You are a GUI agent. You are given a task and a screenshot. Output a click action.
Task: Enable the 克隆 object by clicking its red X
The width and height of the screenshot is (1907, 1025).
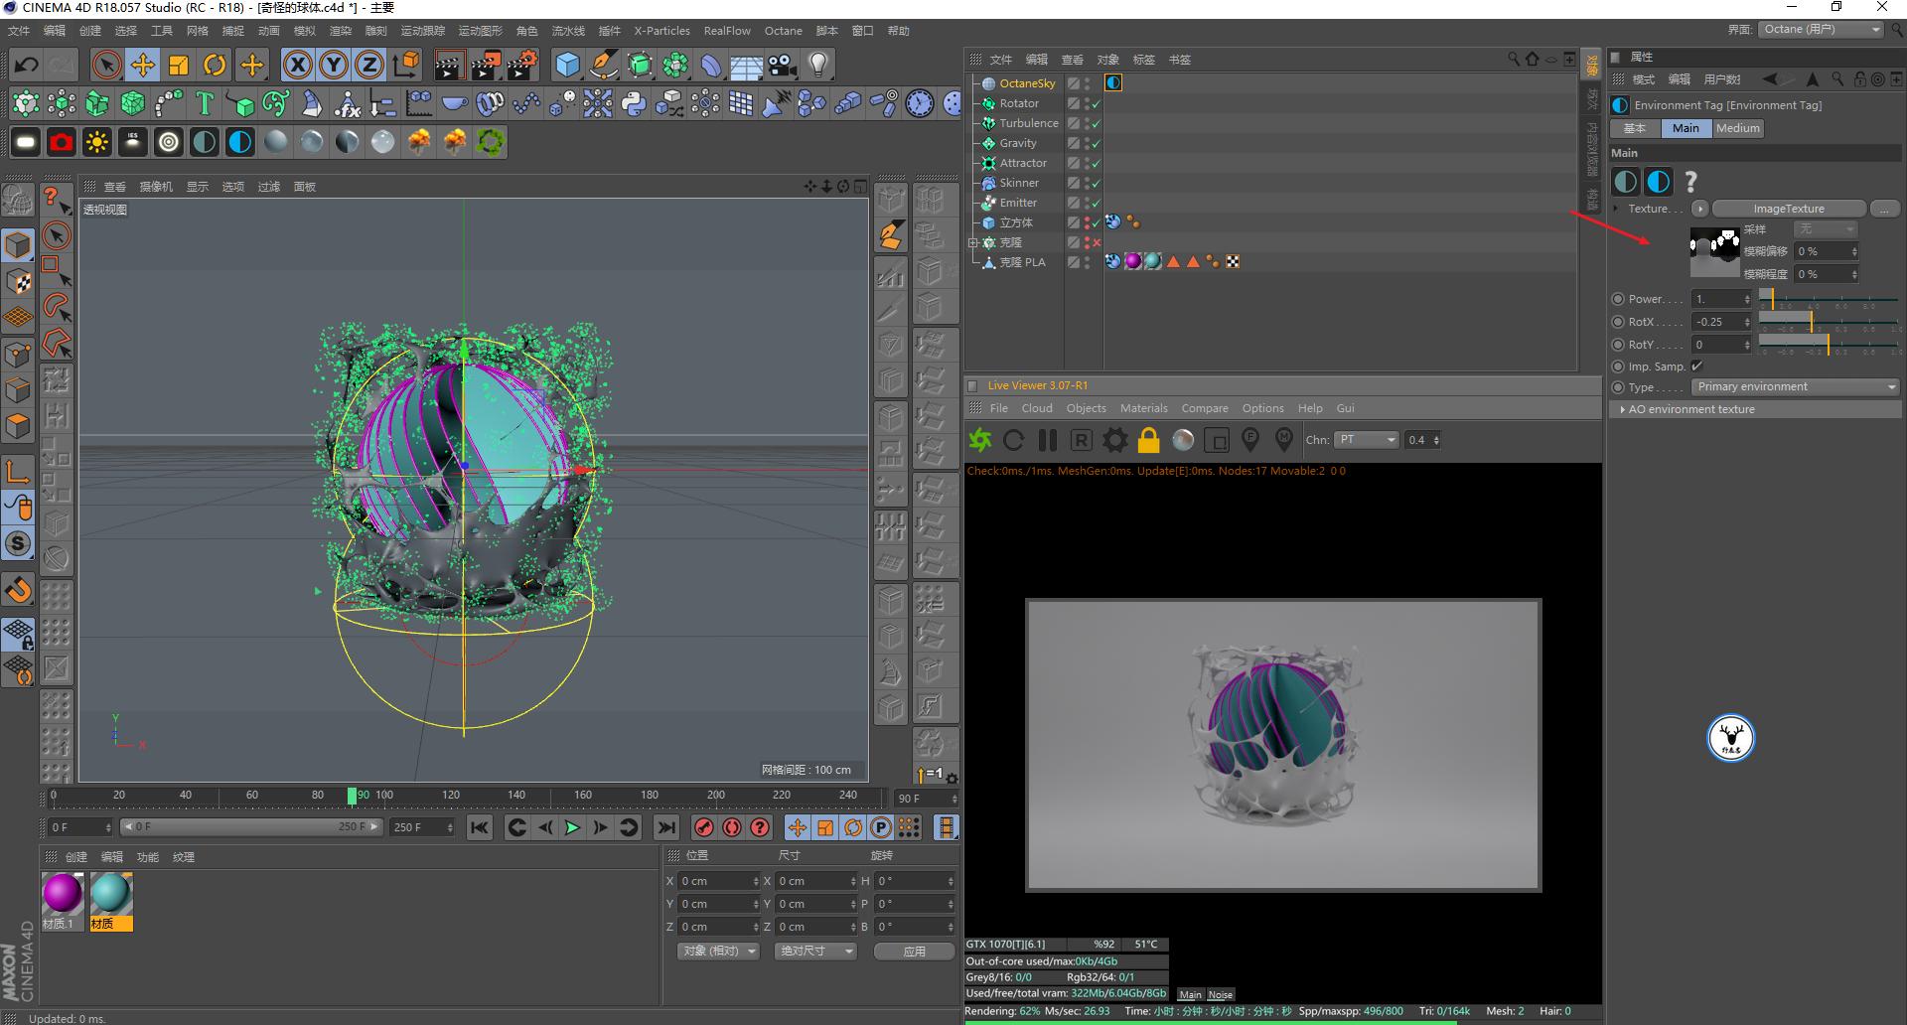1096,242
